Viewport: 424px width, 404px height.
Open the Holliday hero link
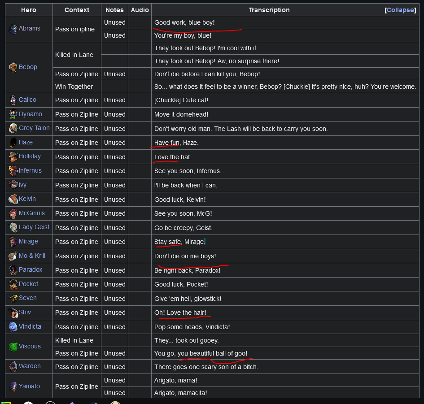30,156
